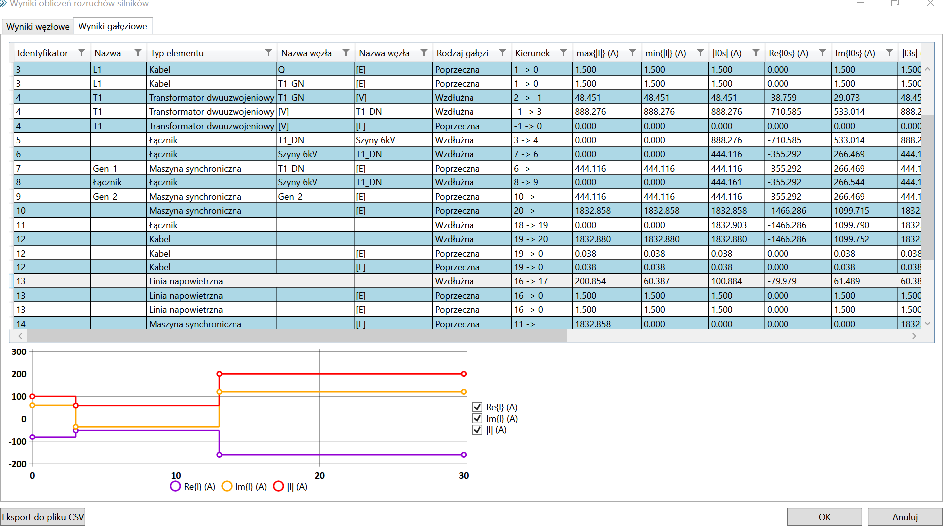
Task: Select the Gen_1 name cell
Action: [x=118, y=169]
